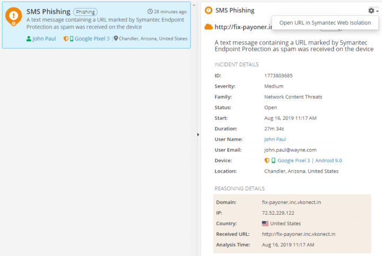Choose Open URL in Symantec Web Isolation
Screen dimensions: 382x256
(325, 23)
